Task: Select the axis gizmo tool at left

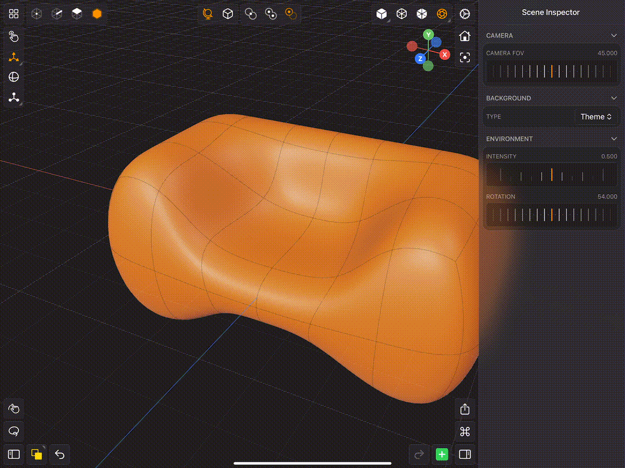Action: 13,98
